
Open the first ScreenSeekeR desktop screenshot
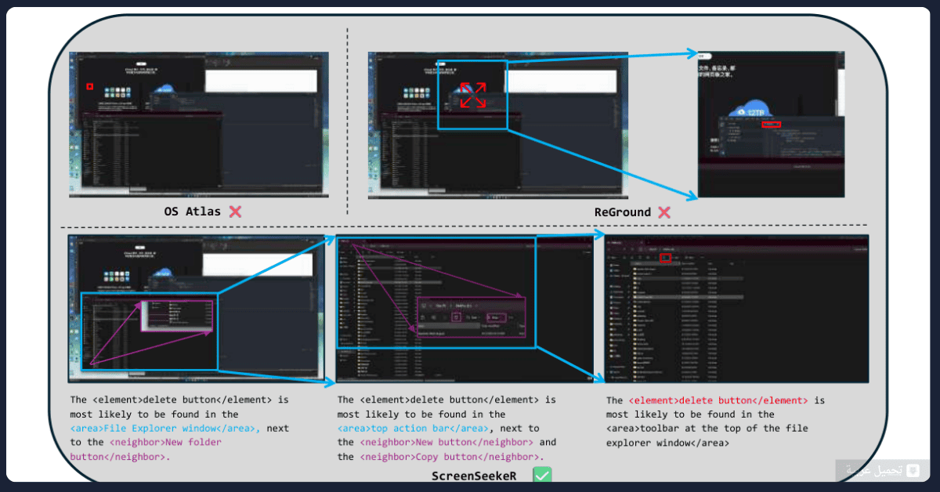tap(197, 307)
